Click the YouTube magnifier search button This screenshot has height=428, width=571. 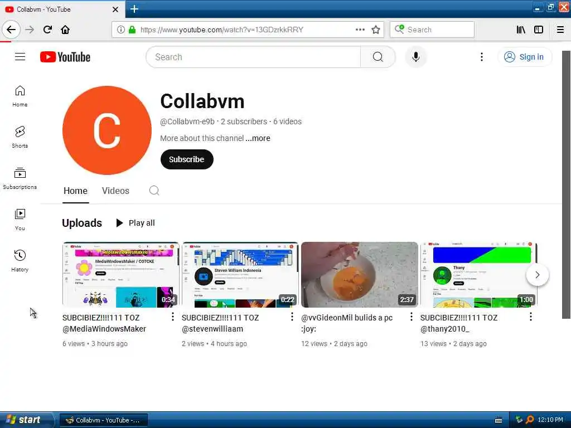[378, 57]
